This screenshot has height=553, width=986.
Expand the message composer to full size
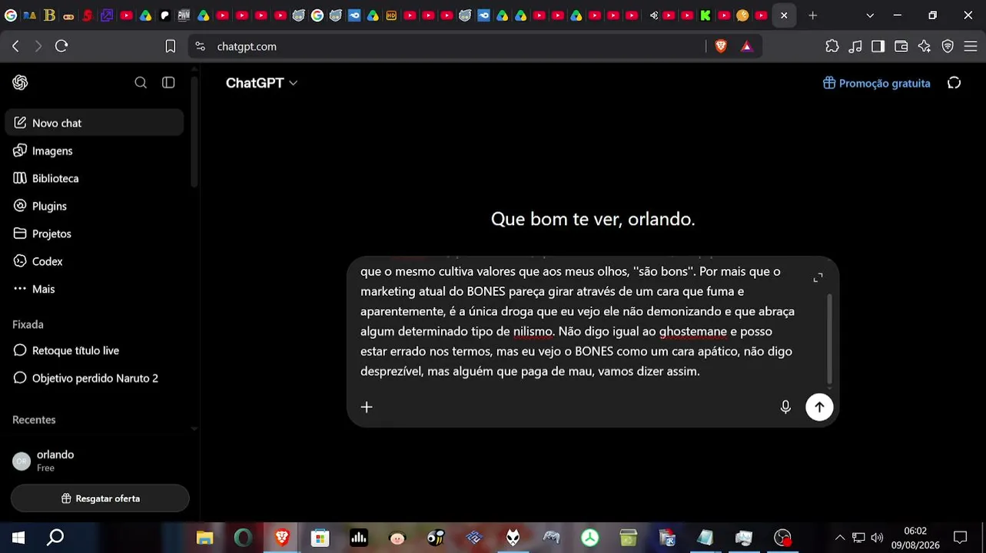(x=818, y=277)
